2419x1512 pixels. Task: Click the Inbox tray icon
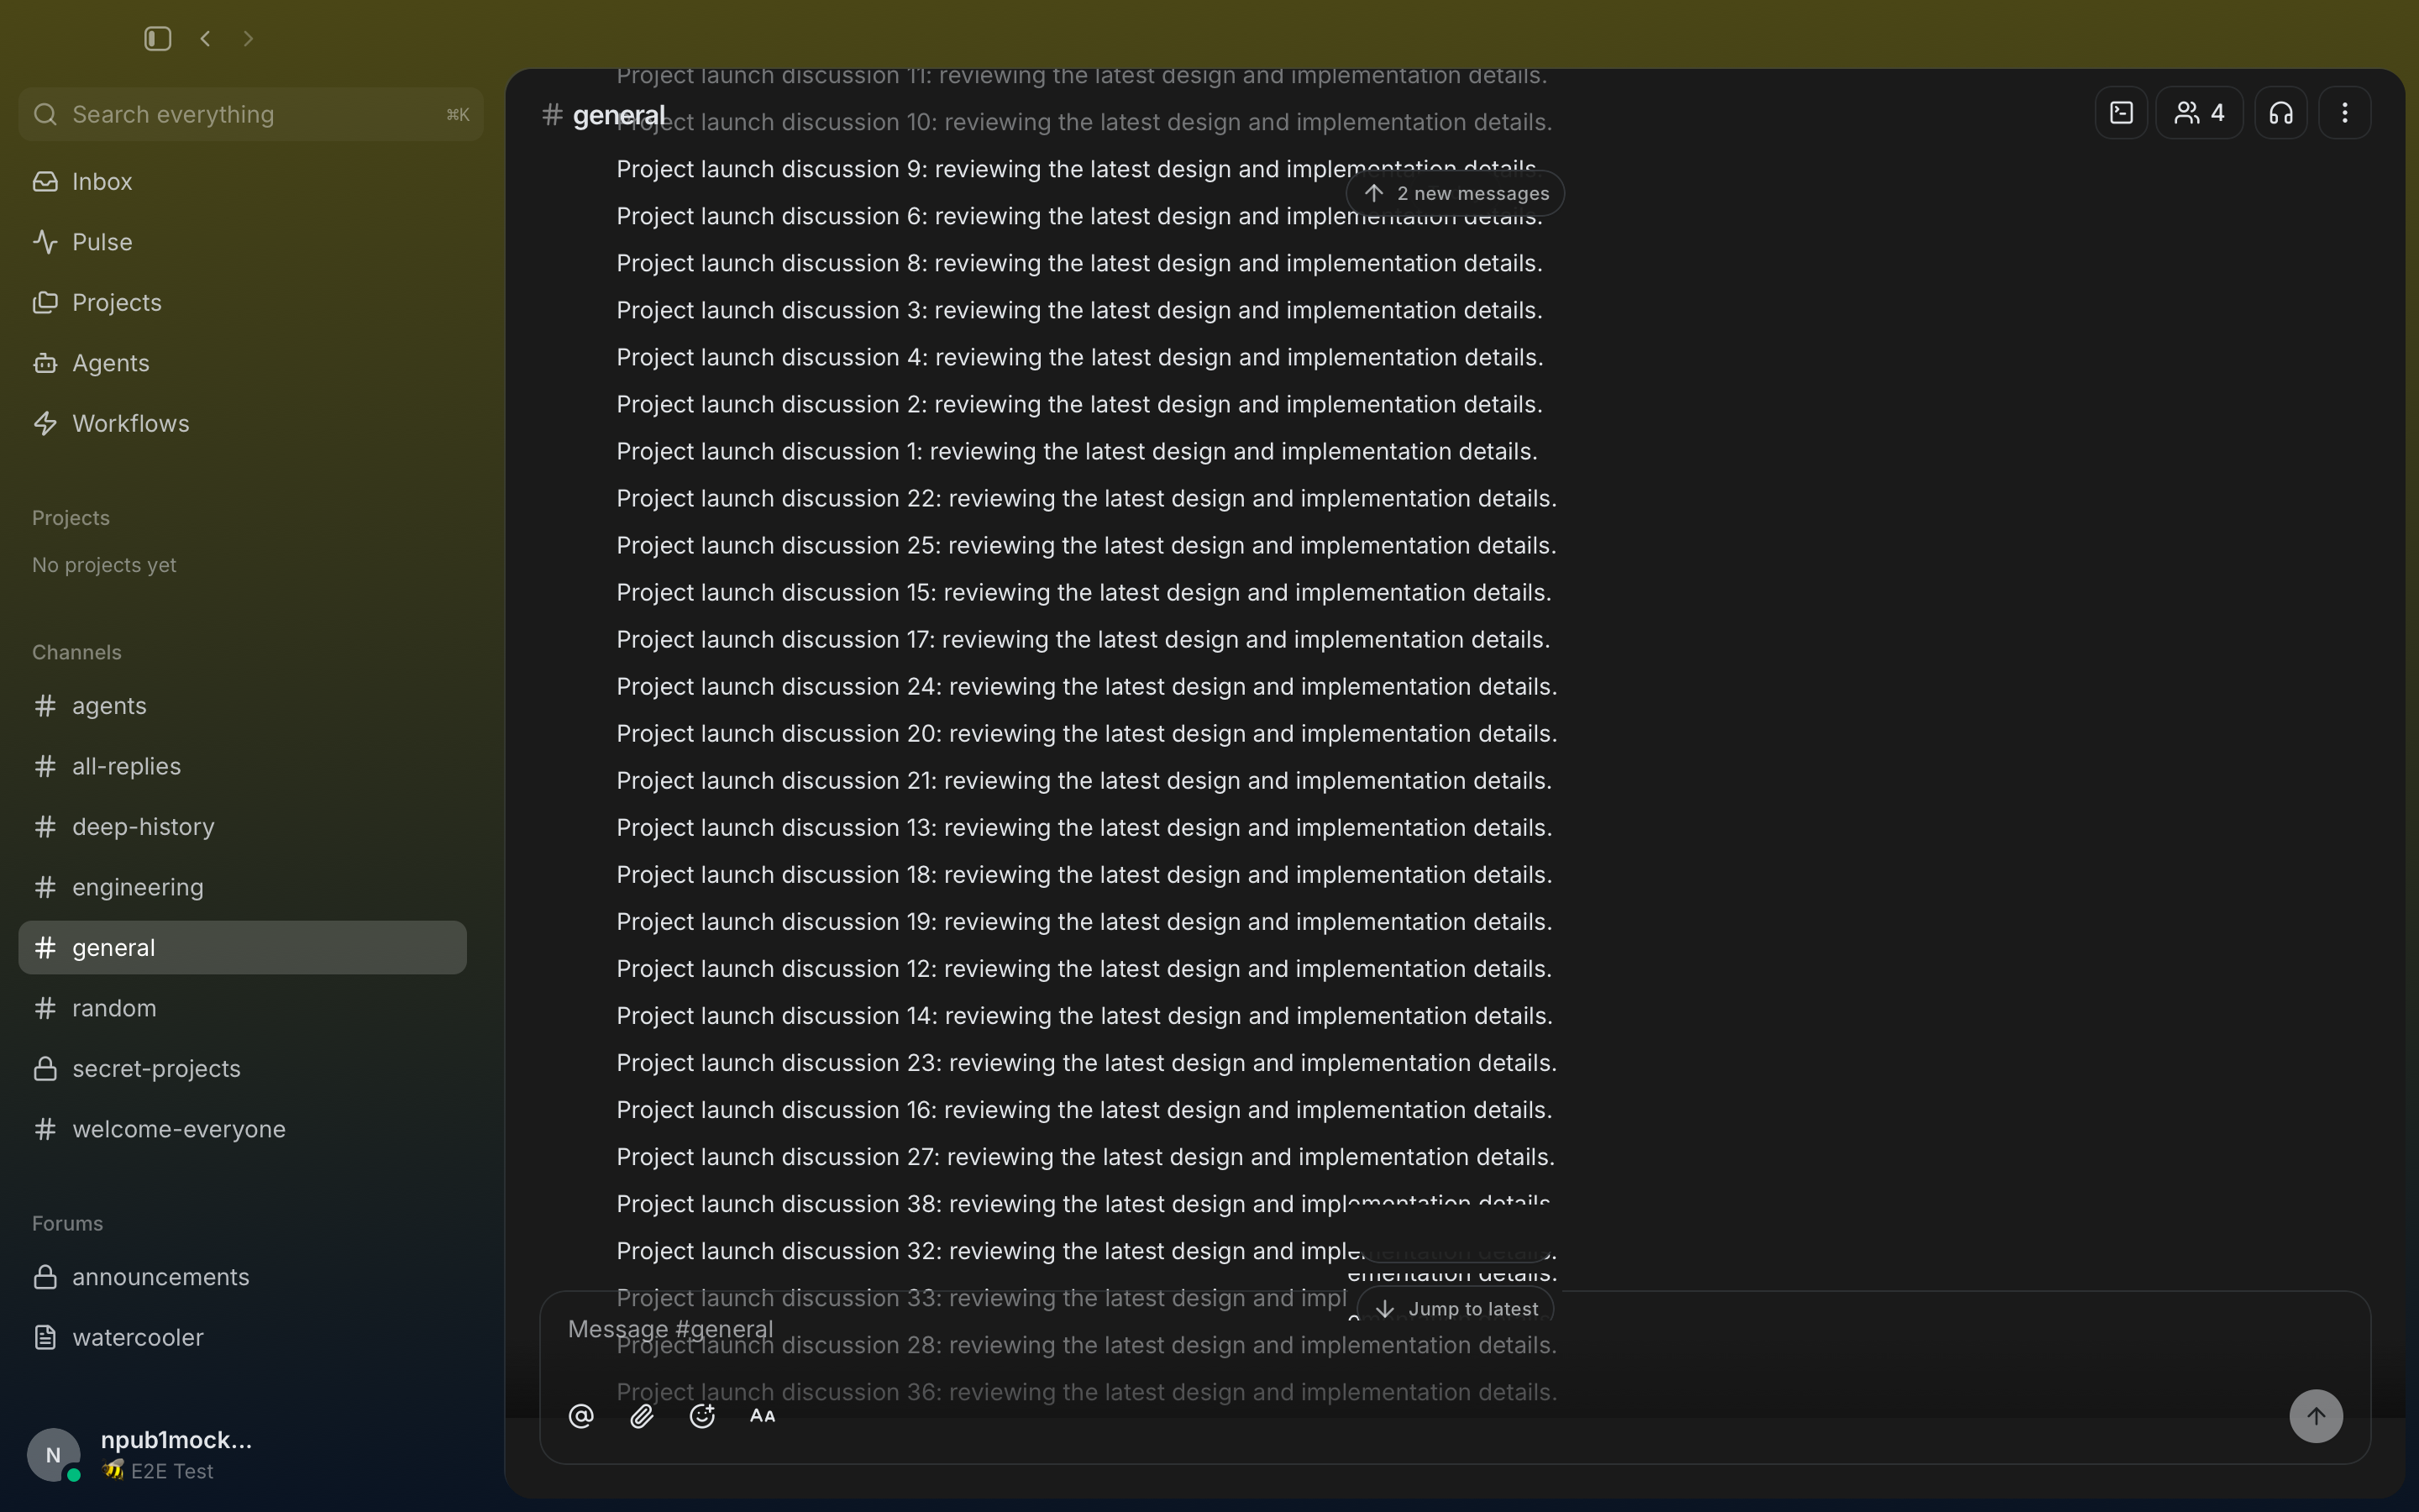click(45, 181)
